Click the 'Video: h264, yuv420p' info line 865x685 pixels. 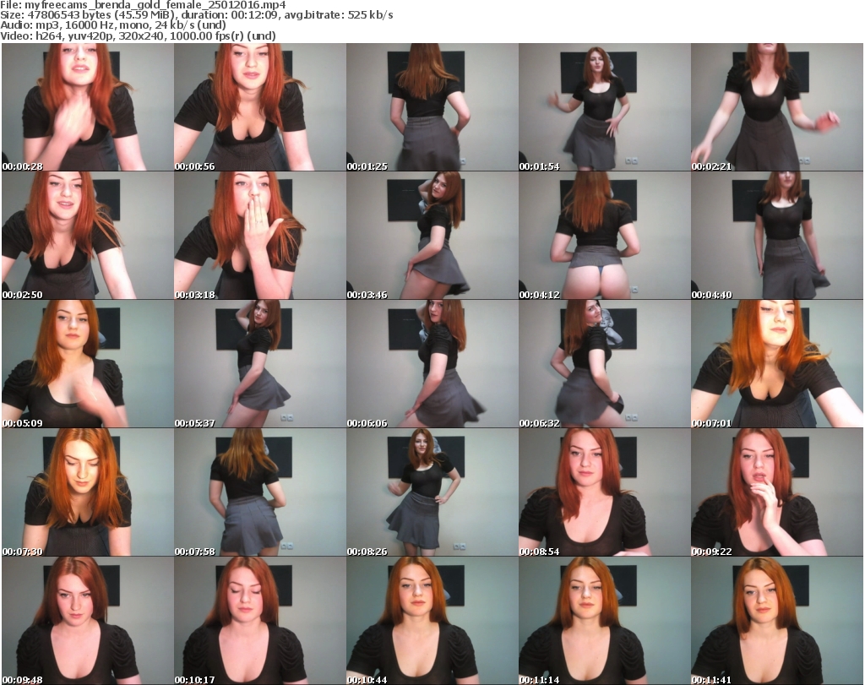click(138, 35)
